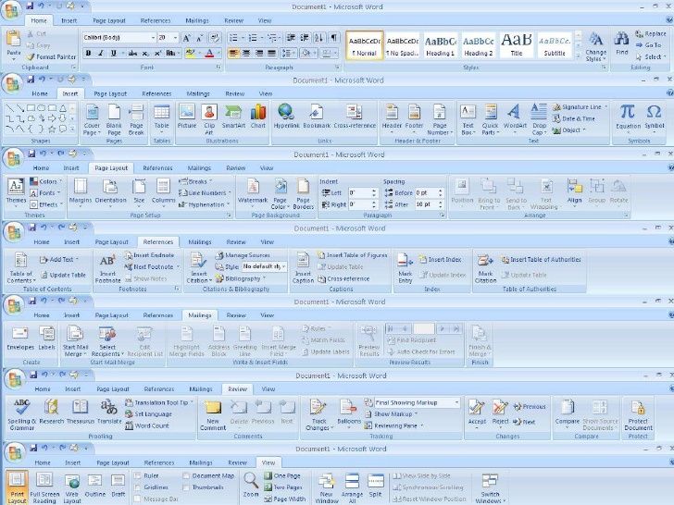Open Breaks dropdown in Page Setup
The image size is (674, 505).
click(196, 181)
